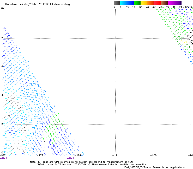
Task: Click the longitude axis label '-168'
Action: click(153, 155)
